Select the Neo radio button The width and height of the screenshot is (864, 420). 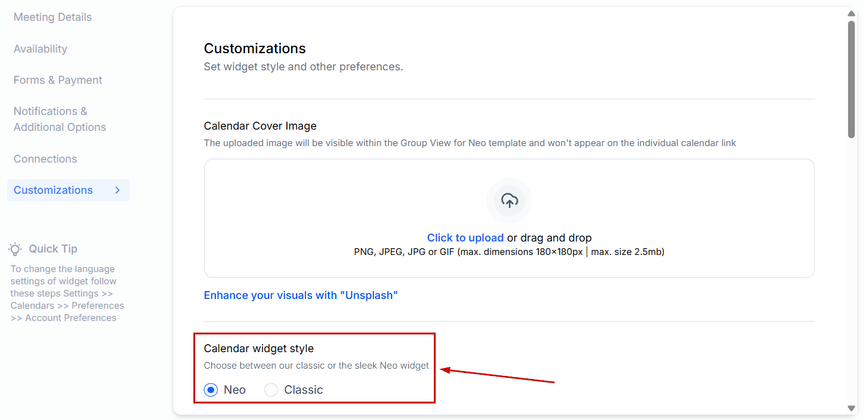tap(211, 390)
